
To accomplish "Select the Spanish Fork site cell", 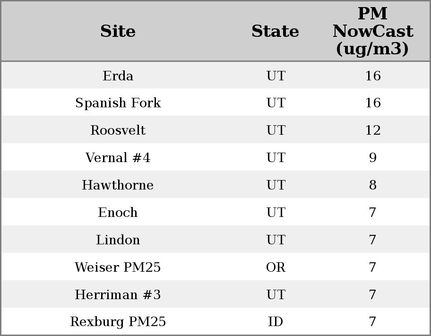I will (x=118, y=103).
